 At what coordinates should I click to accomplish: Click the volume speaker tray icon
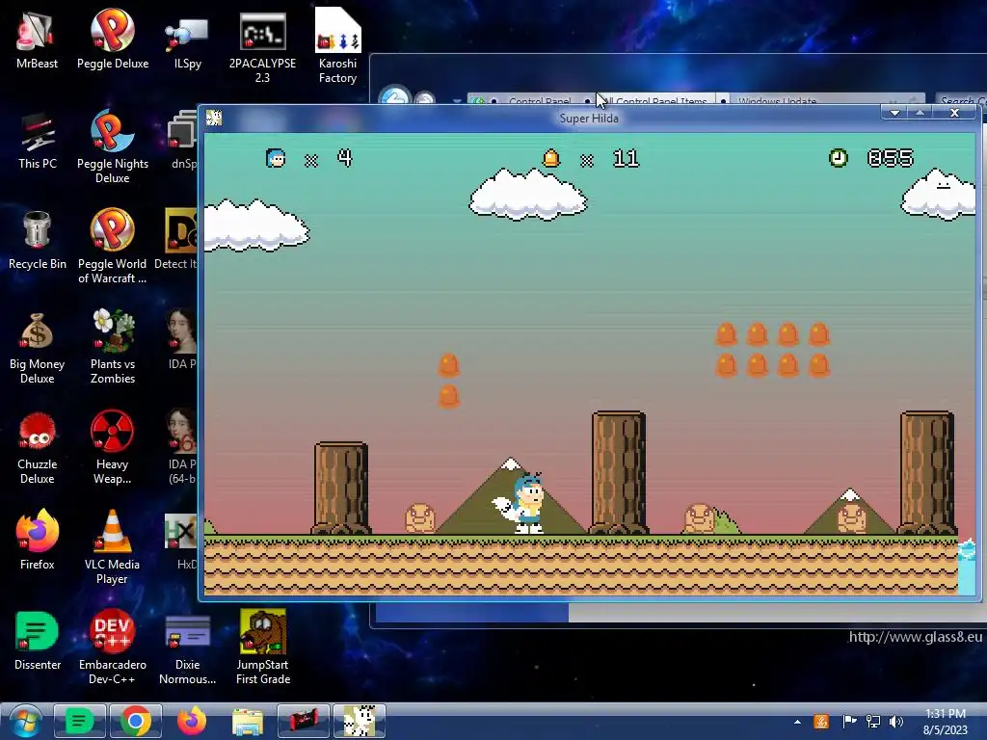coord(896,722)
